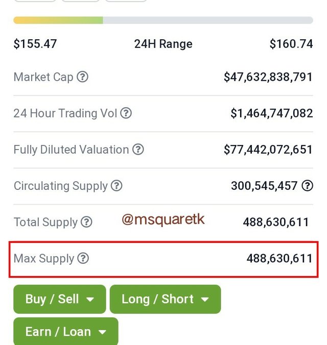Open the 24 Hour Trading Vol info icon

click(x=126, y=113)
